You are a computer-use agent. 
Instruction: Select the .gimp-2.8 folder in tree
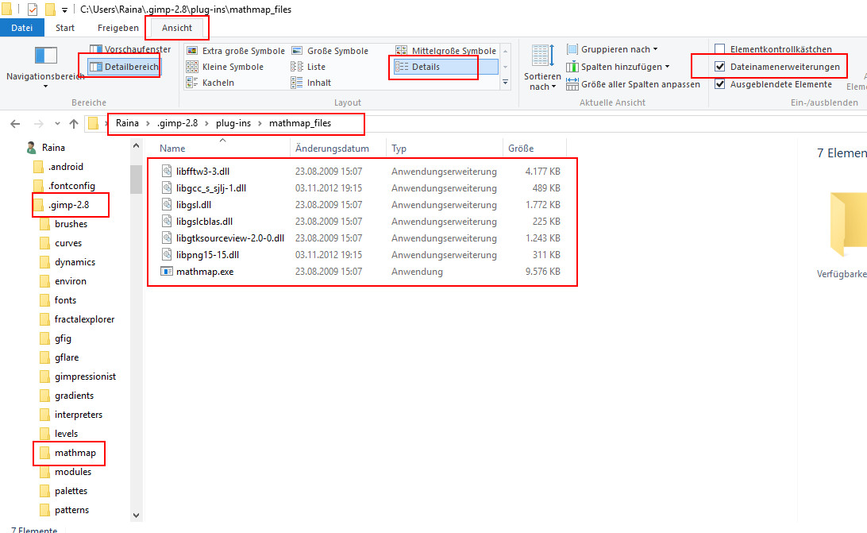(68, 205)
